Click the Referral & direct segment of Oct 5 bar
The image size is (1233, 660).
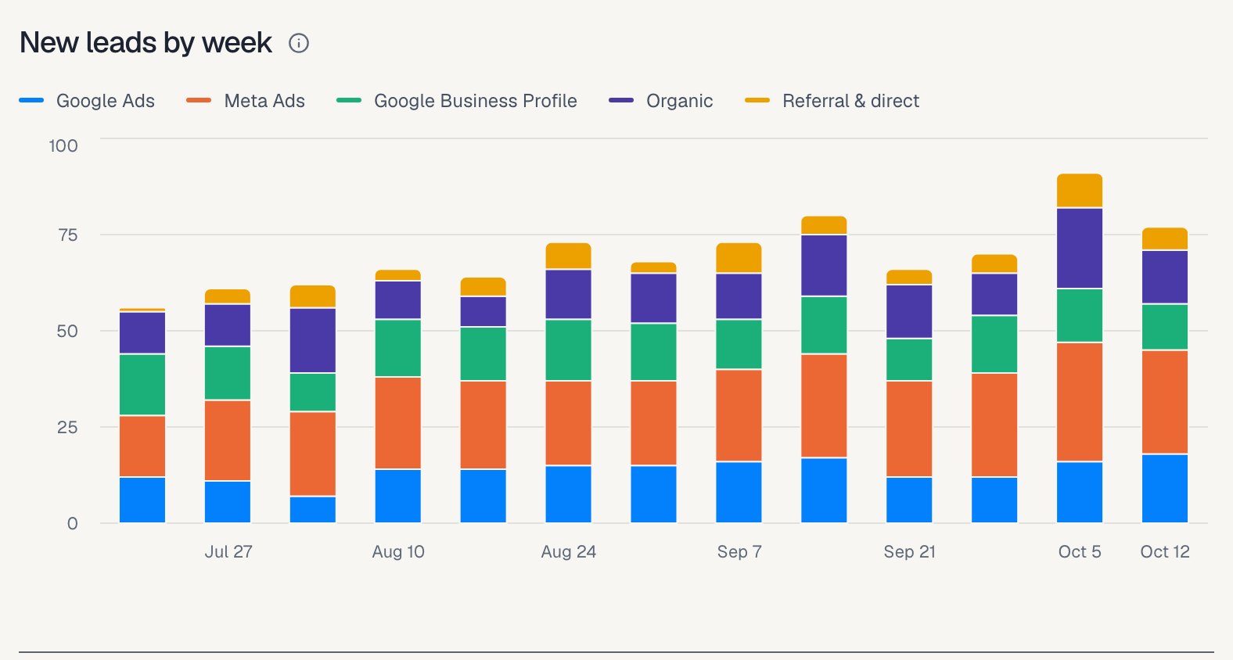pyautogui.click(x=1080, y=190)
